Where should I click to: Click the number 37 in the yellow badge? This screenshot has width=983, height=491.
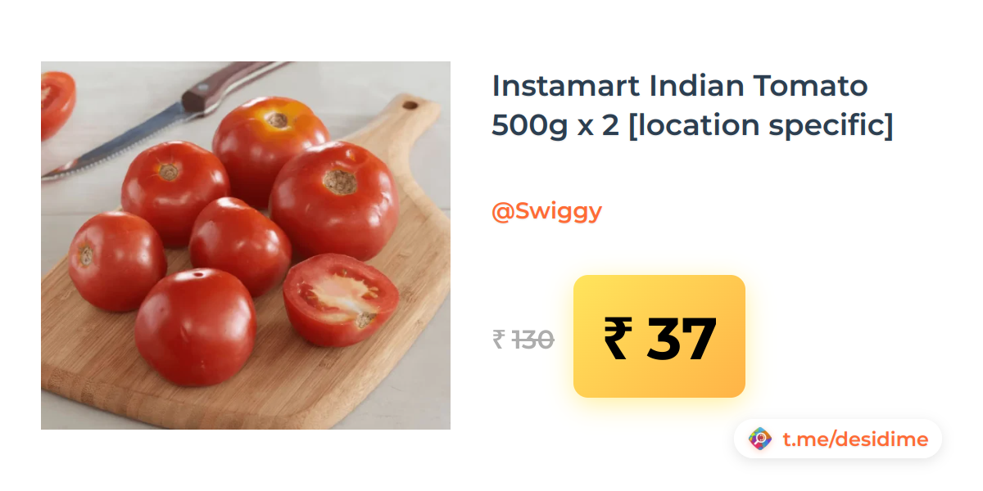click(682, 338)
